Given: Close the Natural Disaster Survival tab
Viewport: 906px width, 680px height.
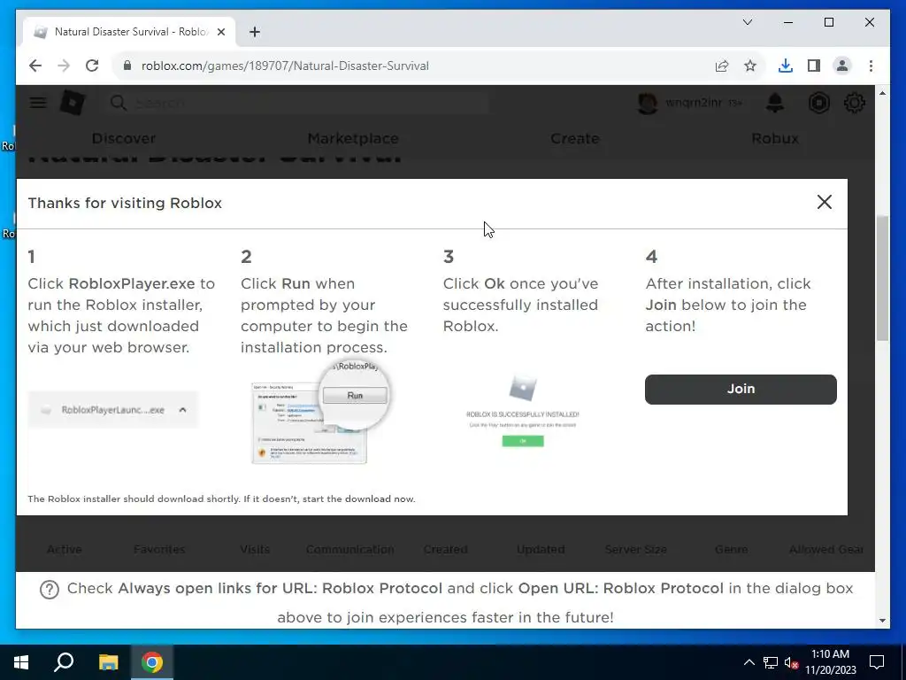Looking at the screenshot, I should click(x=220, y=32).
